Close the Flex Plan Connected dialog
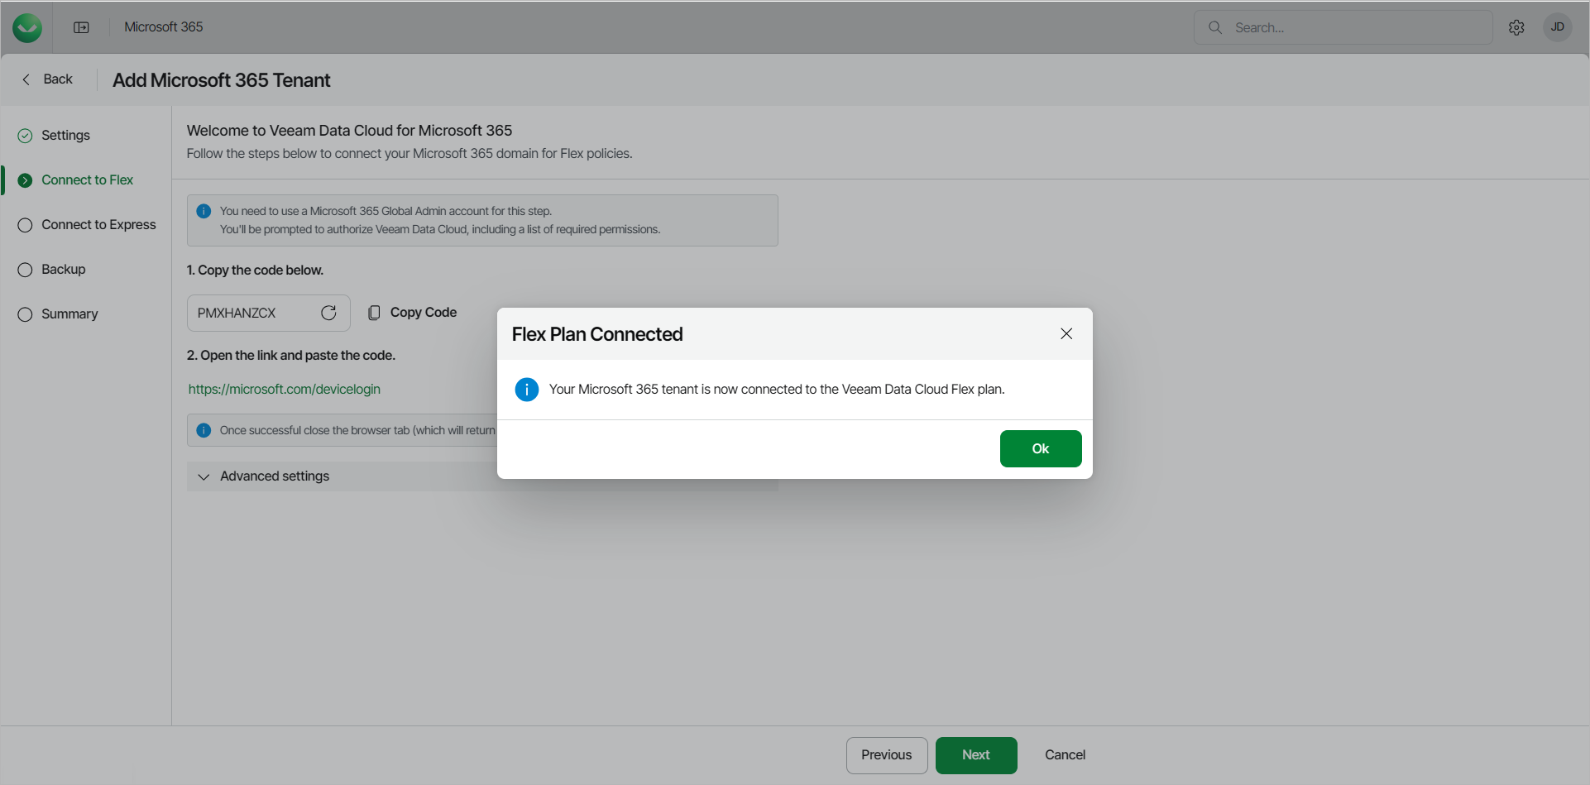 tap(1066, 333)
